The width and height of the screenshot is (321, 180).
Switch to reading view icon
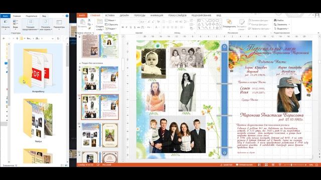pos(273,164)
